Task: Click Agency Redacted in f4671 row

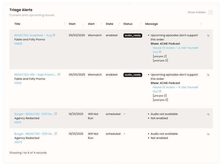Action: tap(27, 118)
